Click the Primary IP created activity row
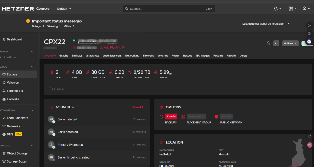This screenshot has height=167, width=314. click(97, 145)
